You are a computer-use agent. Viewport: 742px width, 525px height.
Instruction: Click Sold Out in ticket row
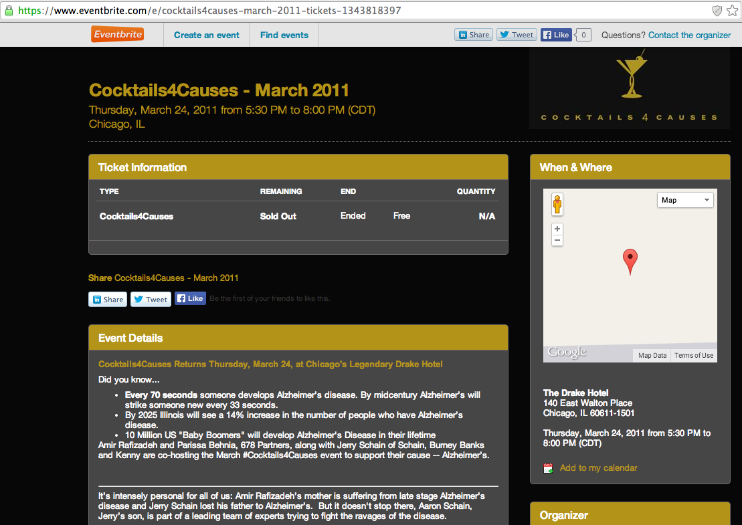coord(278,216)
